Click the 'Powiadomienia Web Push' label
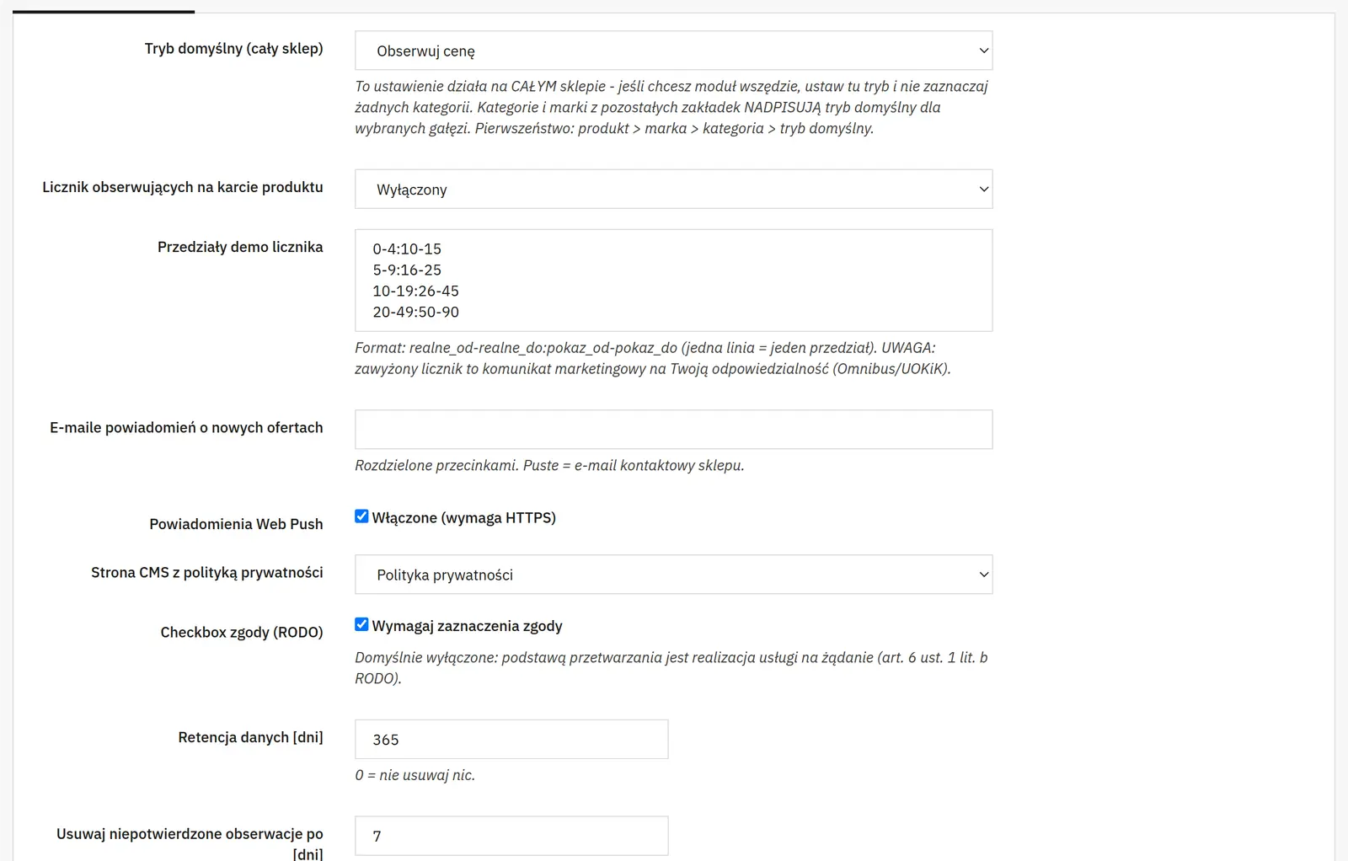 point(236,524)
